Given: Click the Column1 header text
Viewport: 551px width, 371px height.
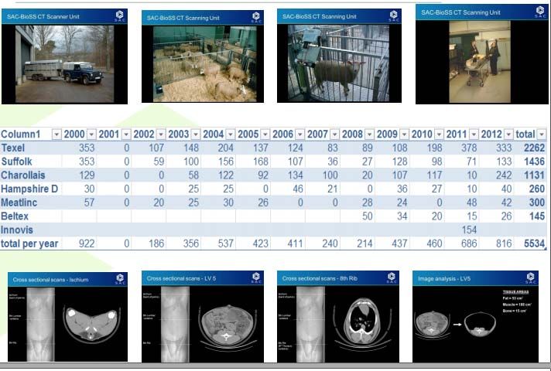Looking at the screenshot, I should tap(21, 134).
